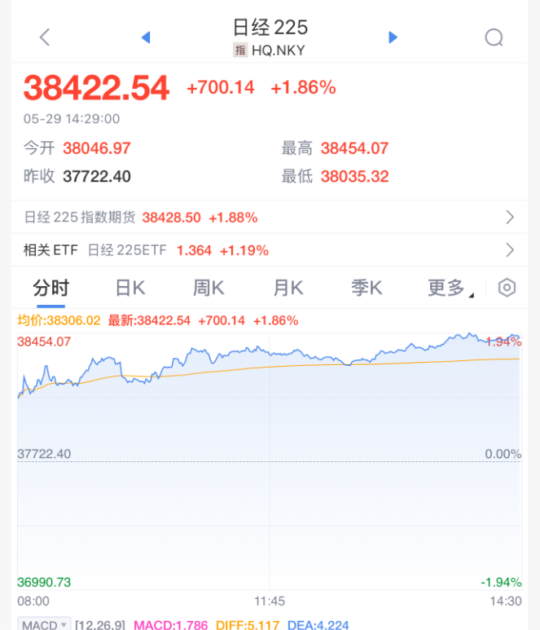The image size is (540, 630).
Task: Go to next index with right triangle
Action: (393, 37)
